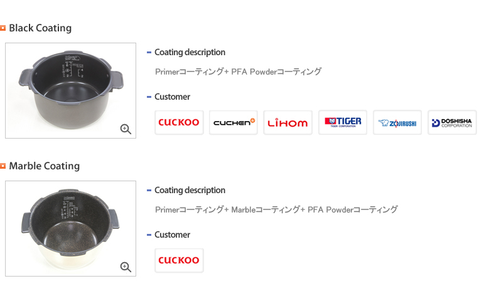Click the magnifier icon on Black Coating image
The image size is (489, 296).
click(x=126, y=129)
